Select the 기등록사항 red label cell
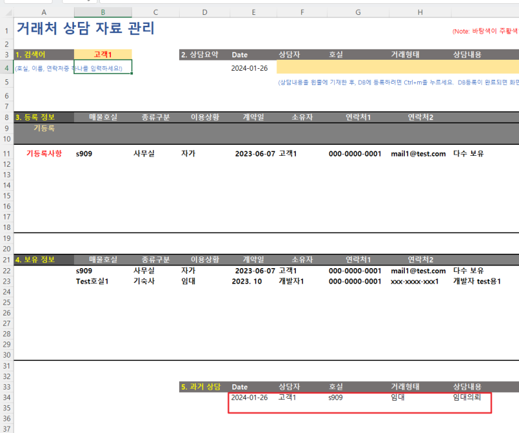 pos(43,153)
